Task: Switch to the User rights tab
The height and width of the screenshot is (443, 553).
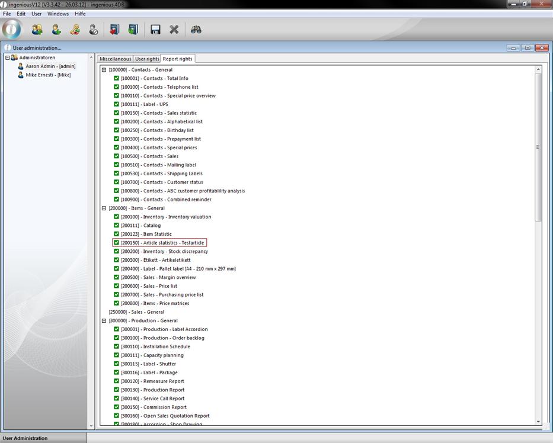Action: point(147,59)
